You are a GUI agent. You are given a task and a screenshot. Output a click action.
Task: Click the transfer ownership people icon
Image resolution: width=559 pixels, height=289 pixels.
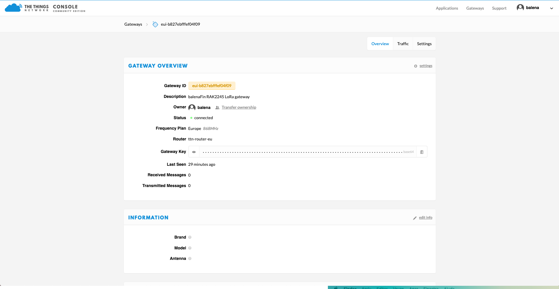point(217,108)
